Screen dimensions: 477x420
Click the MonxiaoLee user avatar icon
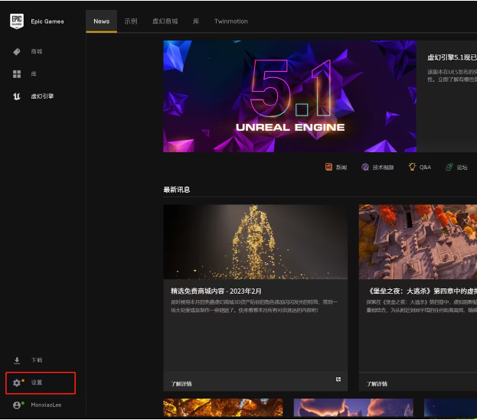coord(17,405)
